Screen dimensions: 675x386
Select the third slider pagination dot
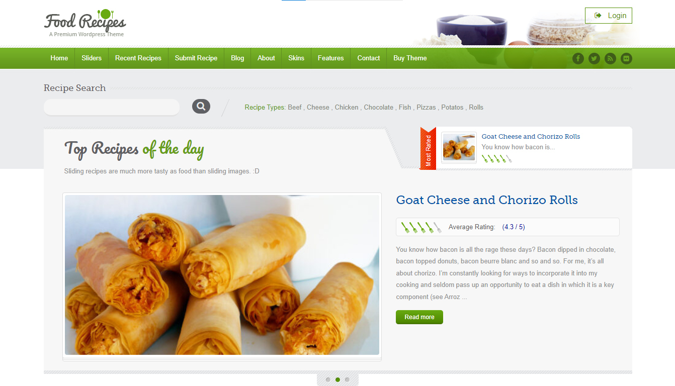pyautogui.click(x=347, y=379)
